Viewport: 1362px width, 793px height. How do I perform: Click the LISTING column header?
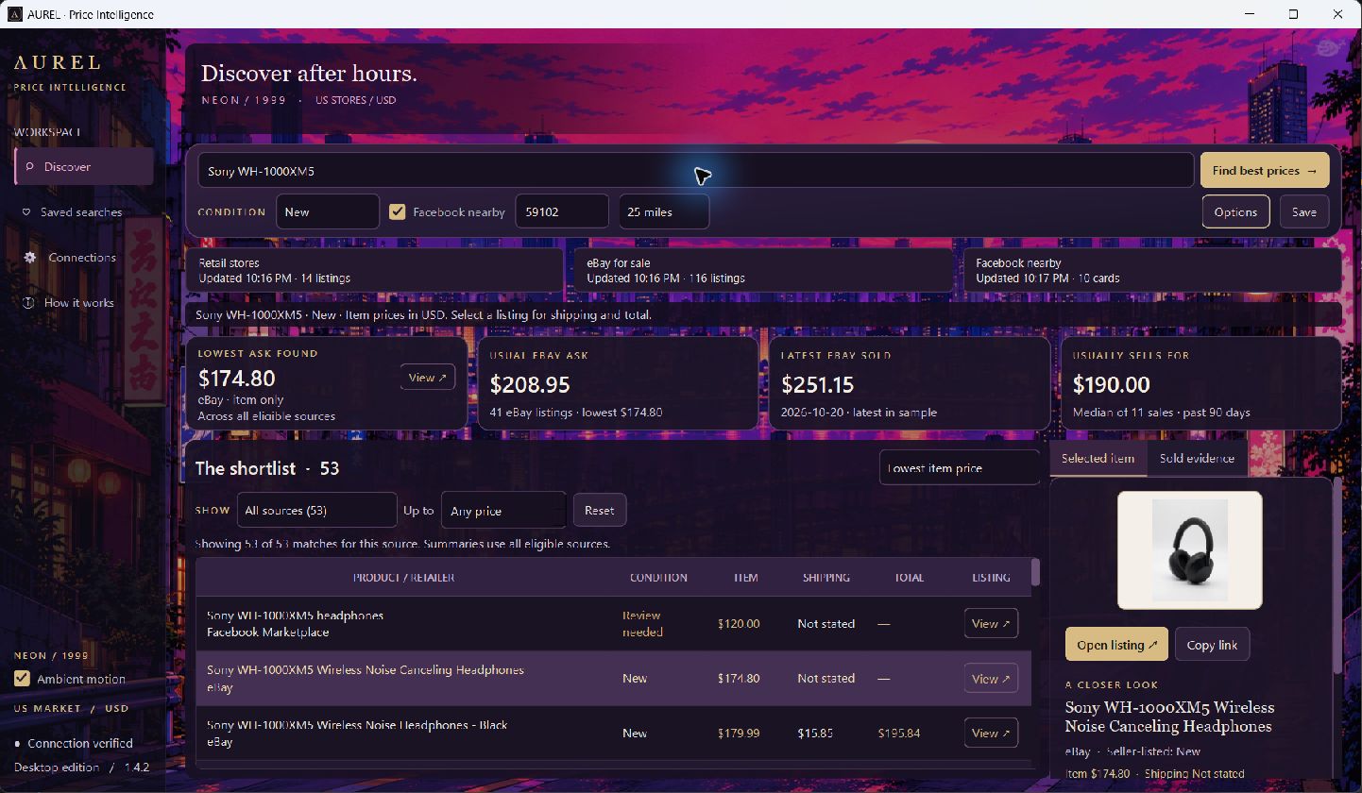(991, 577)
